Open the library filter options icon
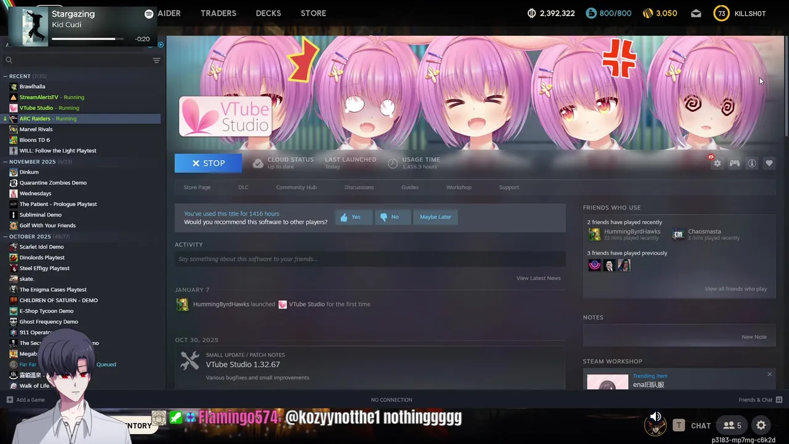 156,60
